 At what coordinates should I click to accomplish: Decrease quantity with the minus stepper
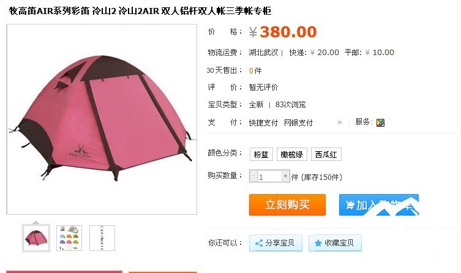253,176
